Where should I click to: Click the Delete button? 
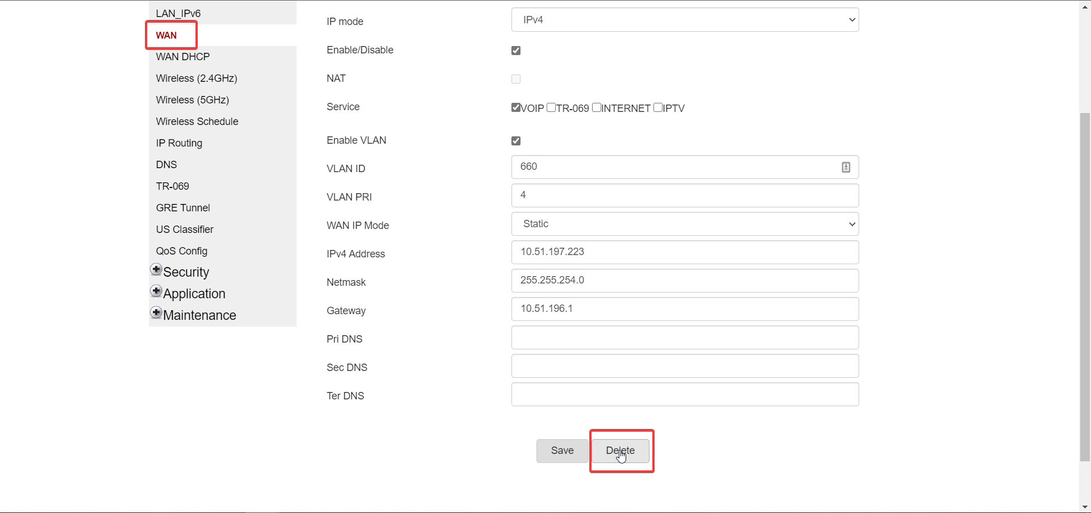tap(621, 451)
